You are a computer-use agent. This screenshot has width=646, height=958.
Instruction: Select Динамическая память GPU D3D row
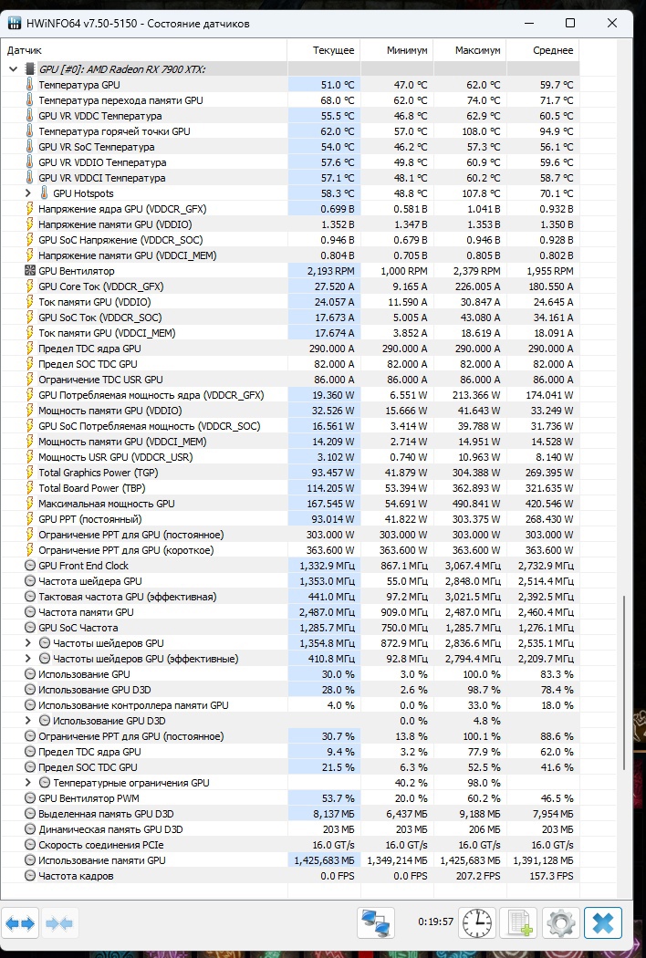pyautogui.click(x=290, y=829)
